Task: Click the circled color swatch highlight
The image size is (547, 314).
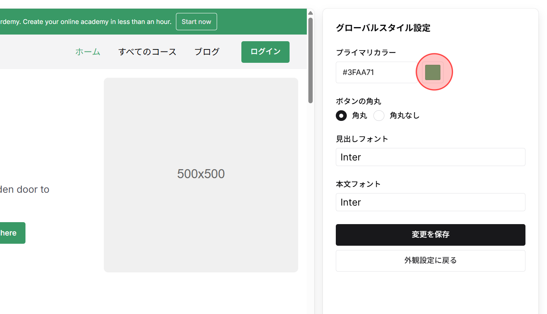Action: [434, 72]
